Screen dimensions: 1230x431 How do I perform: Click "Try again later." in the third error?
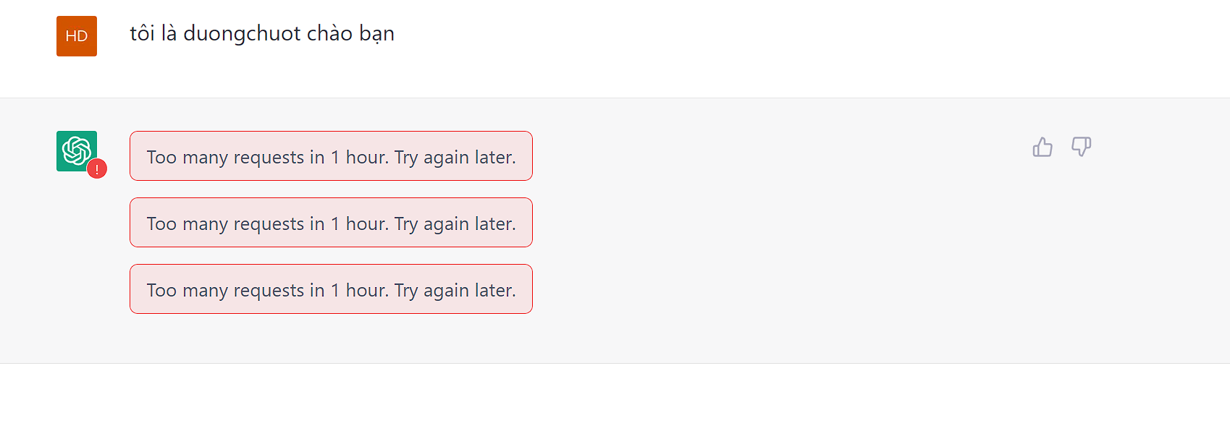[x=455, y=291]
